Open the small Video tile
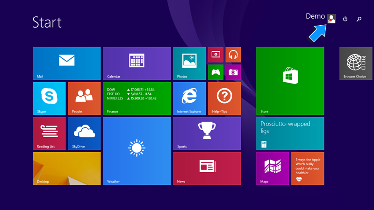The width and height of the screenshot is (374, 210). click(x=216, y=55)
